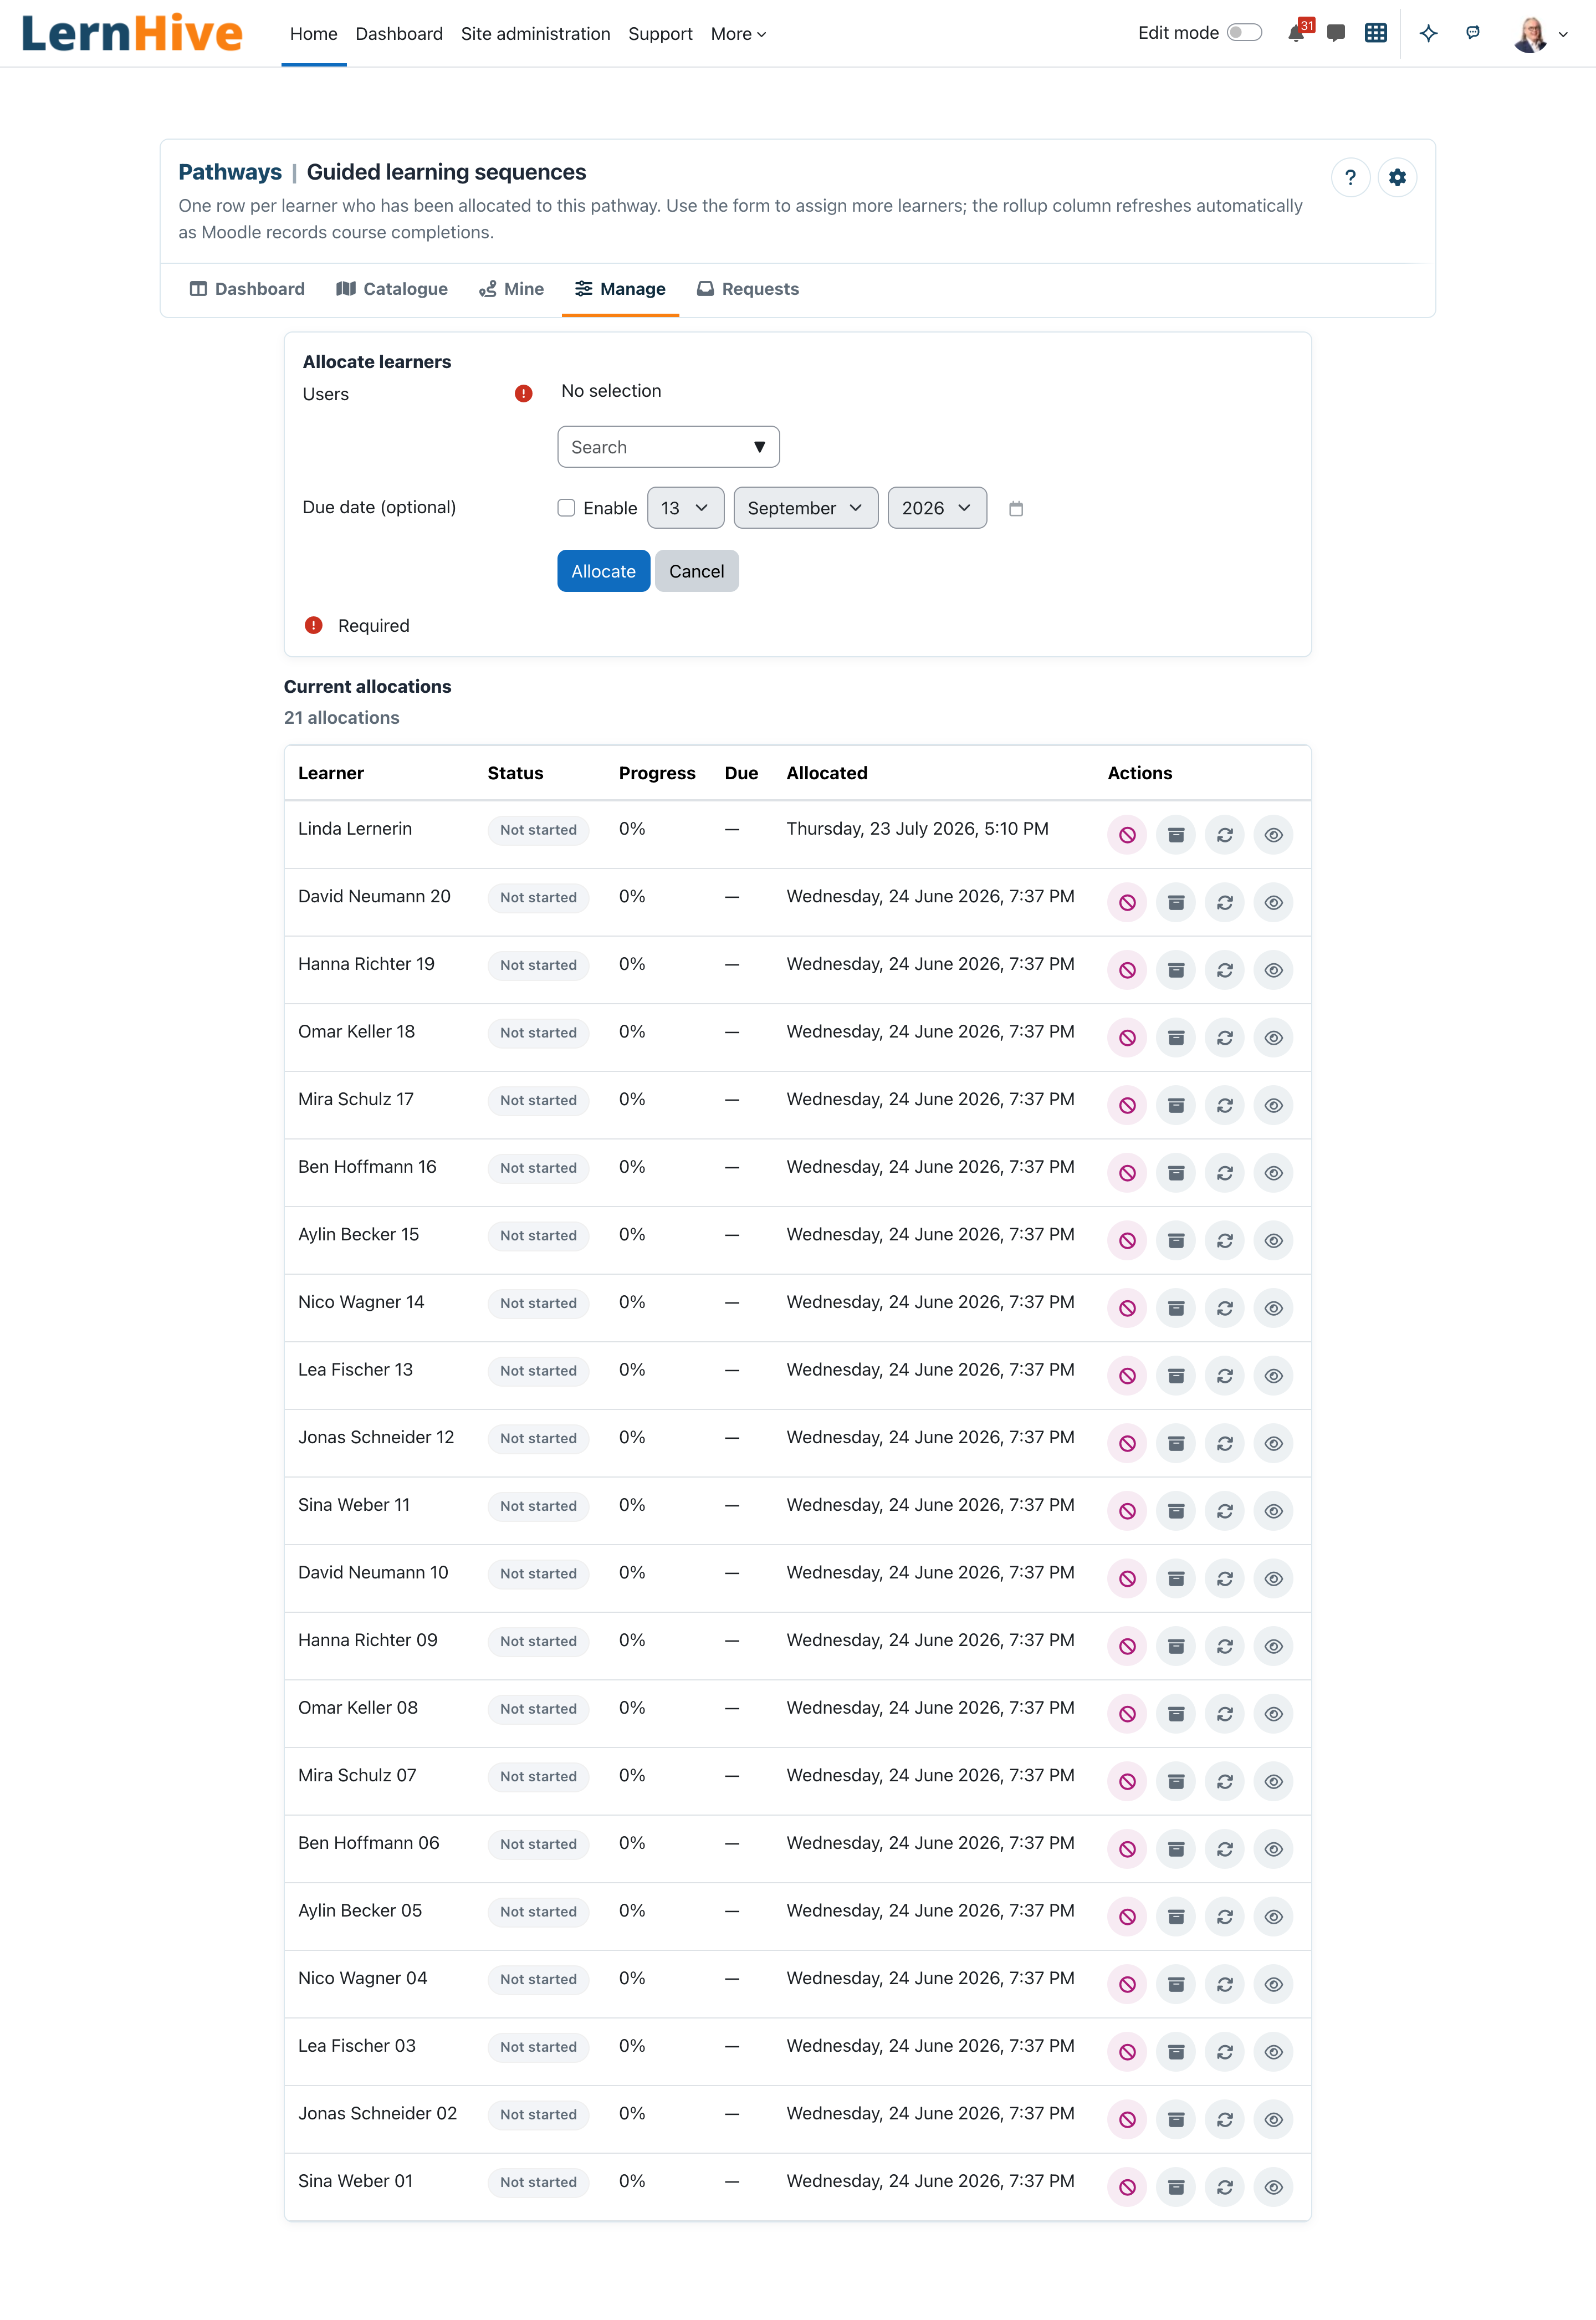Click the Cancel button

pos(696,571)
